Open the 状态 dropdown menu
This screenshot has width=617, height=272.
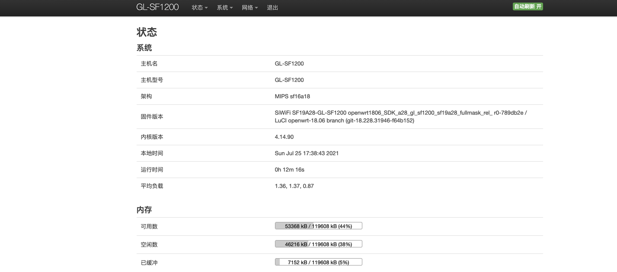(200, 7)
